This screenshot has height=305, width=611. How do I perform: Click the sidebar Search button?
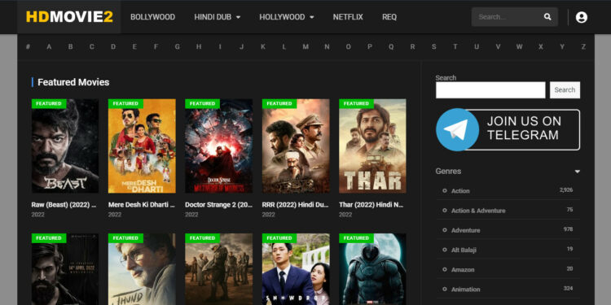[x=565, y=89]
